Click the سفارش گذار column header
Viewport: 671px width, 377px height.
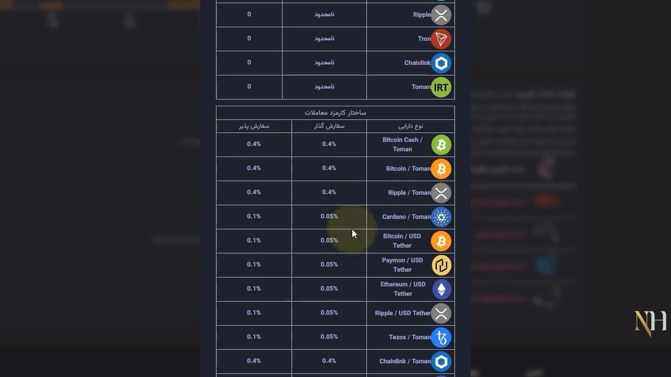pos(329,126)
